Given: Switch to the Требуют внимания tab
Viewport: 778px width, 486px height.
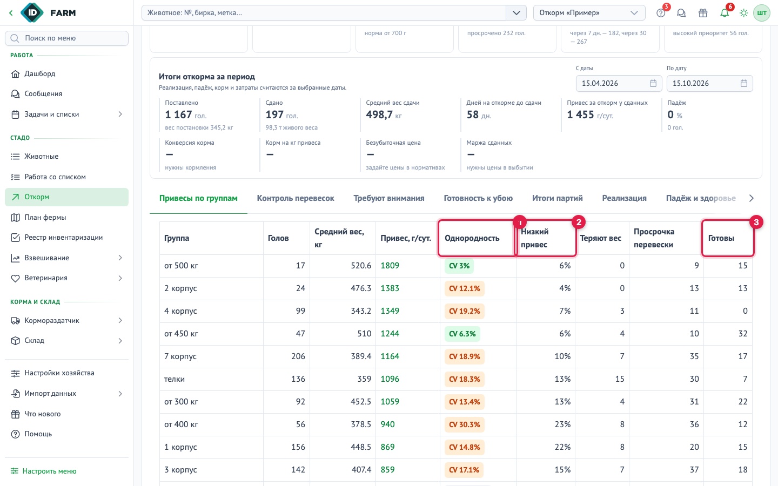Looking at the screenshot, I should pos(389,198).
